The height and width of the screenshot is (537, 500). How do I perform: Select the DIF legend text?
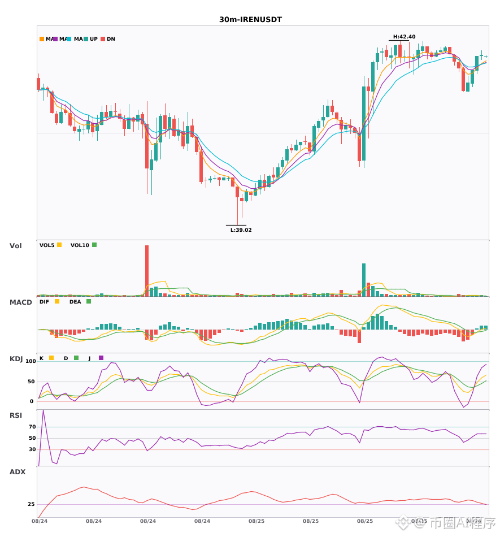44,302
